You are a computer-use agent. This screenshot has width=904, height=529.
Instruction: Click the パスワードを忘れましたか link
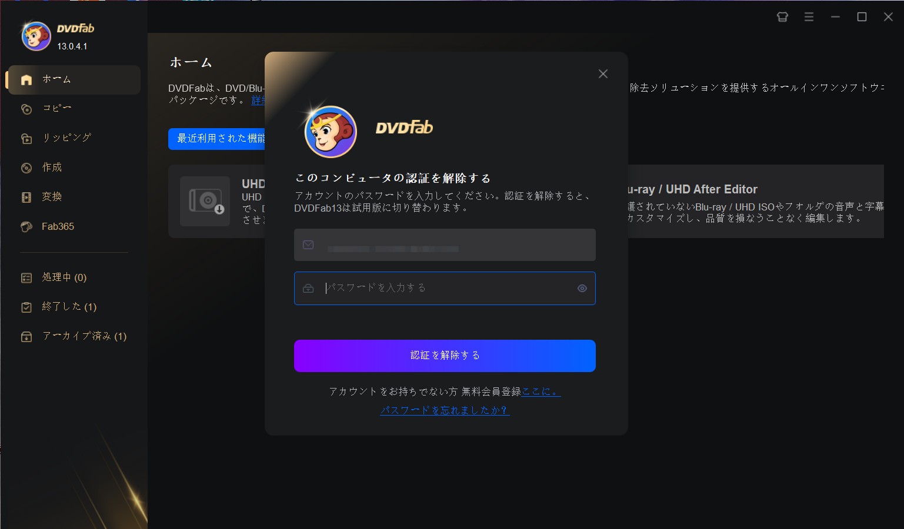(445, 410)
